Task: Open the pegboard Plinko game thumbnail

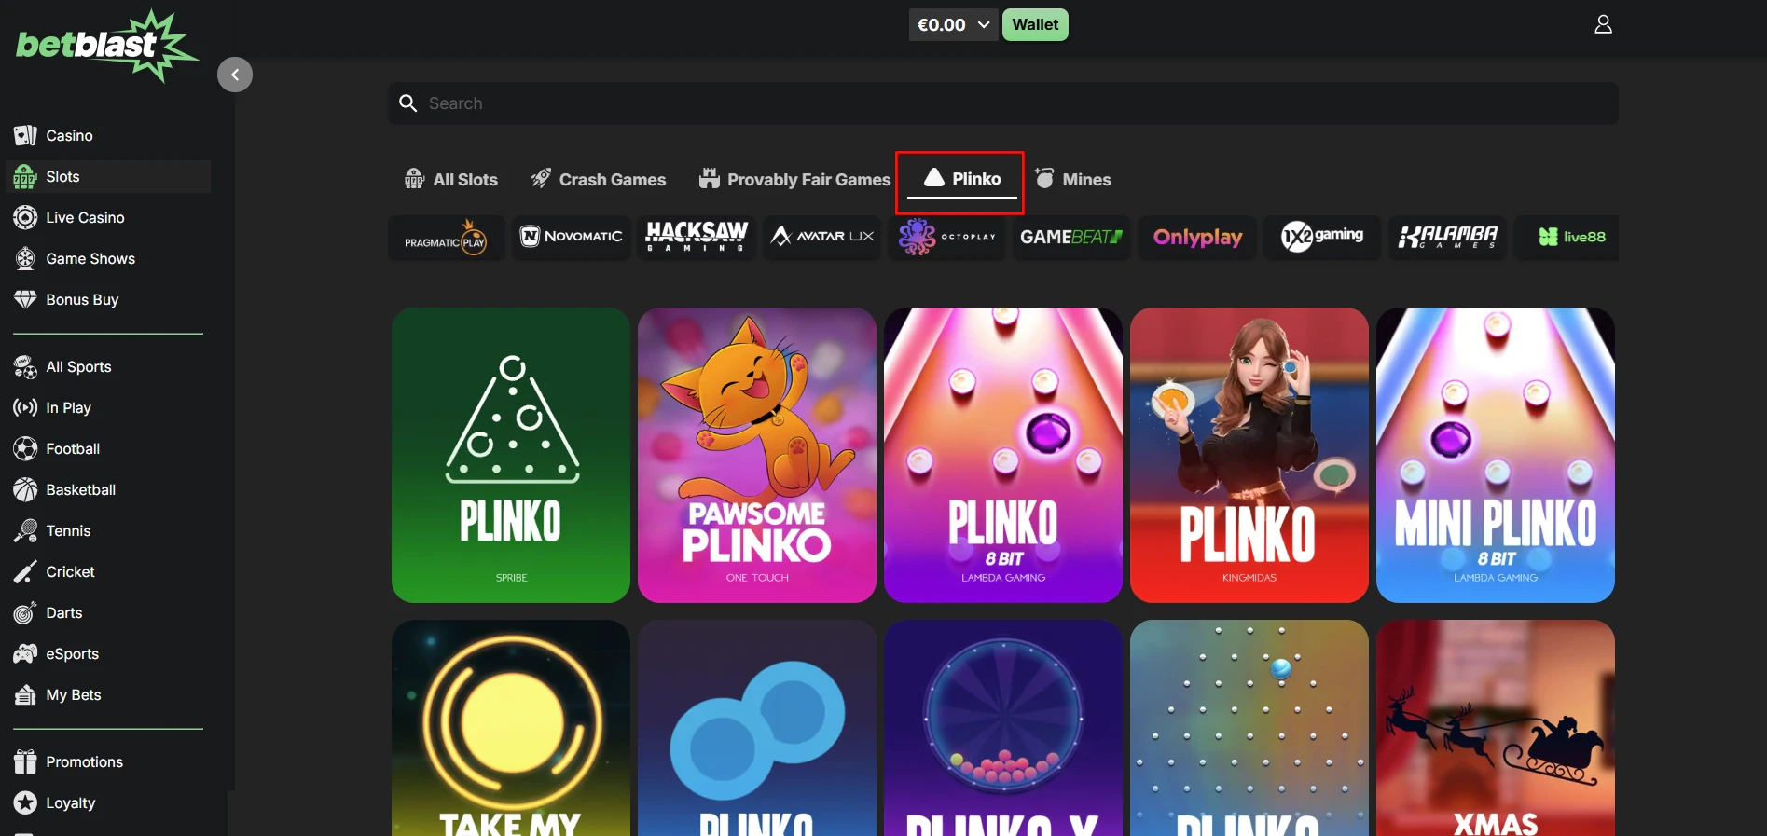Action: click(1249, 728)
